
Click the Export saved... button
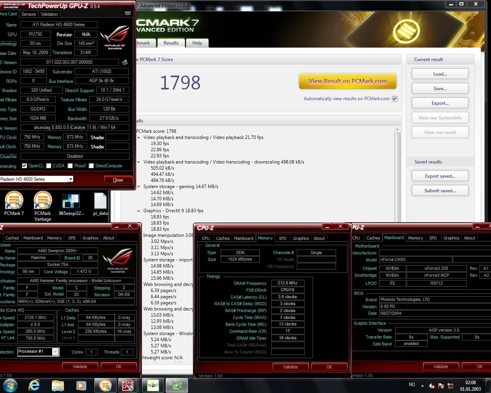440,176
